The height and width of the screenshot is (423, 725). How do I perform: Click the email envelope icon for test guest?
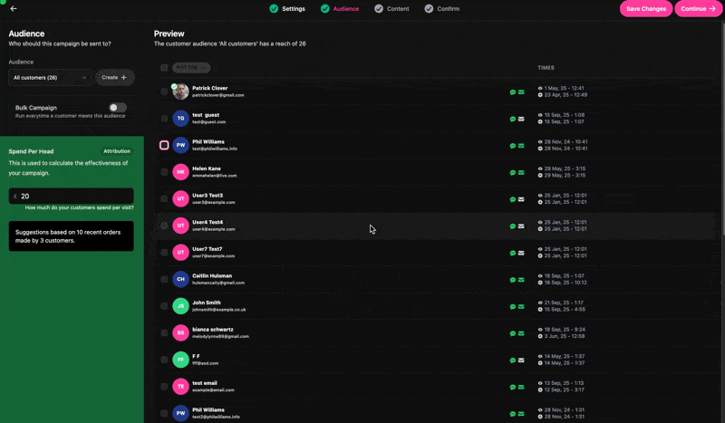(x=521, y=119)
